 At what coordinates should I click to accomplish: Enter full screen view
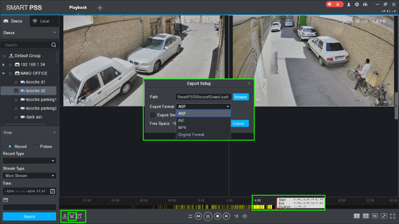tap(393, 216)
